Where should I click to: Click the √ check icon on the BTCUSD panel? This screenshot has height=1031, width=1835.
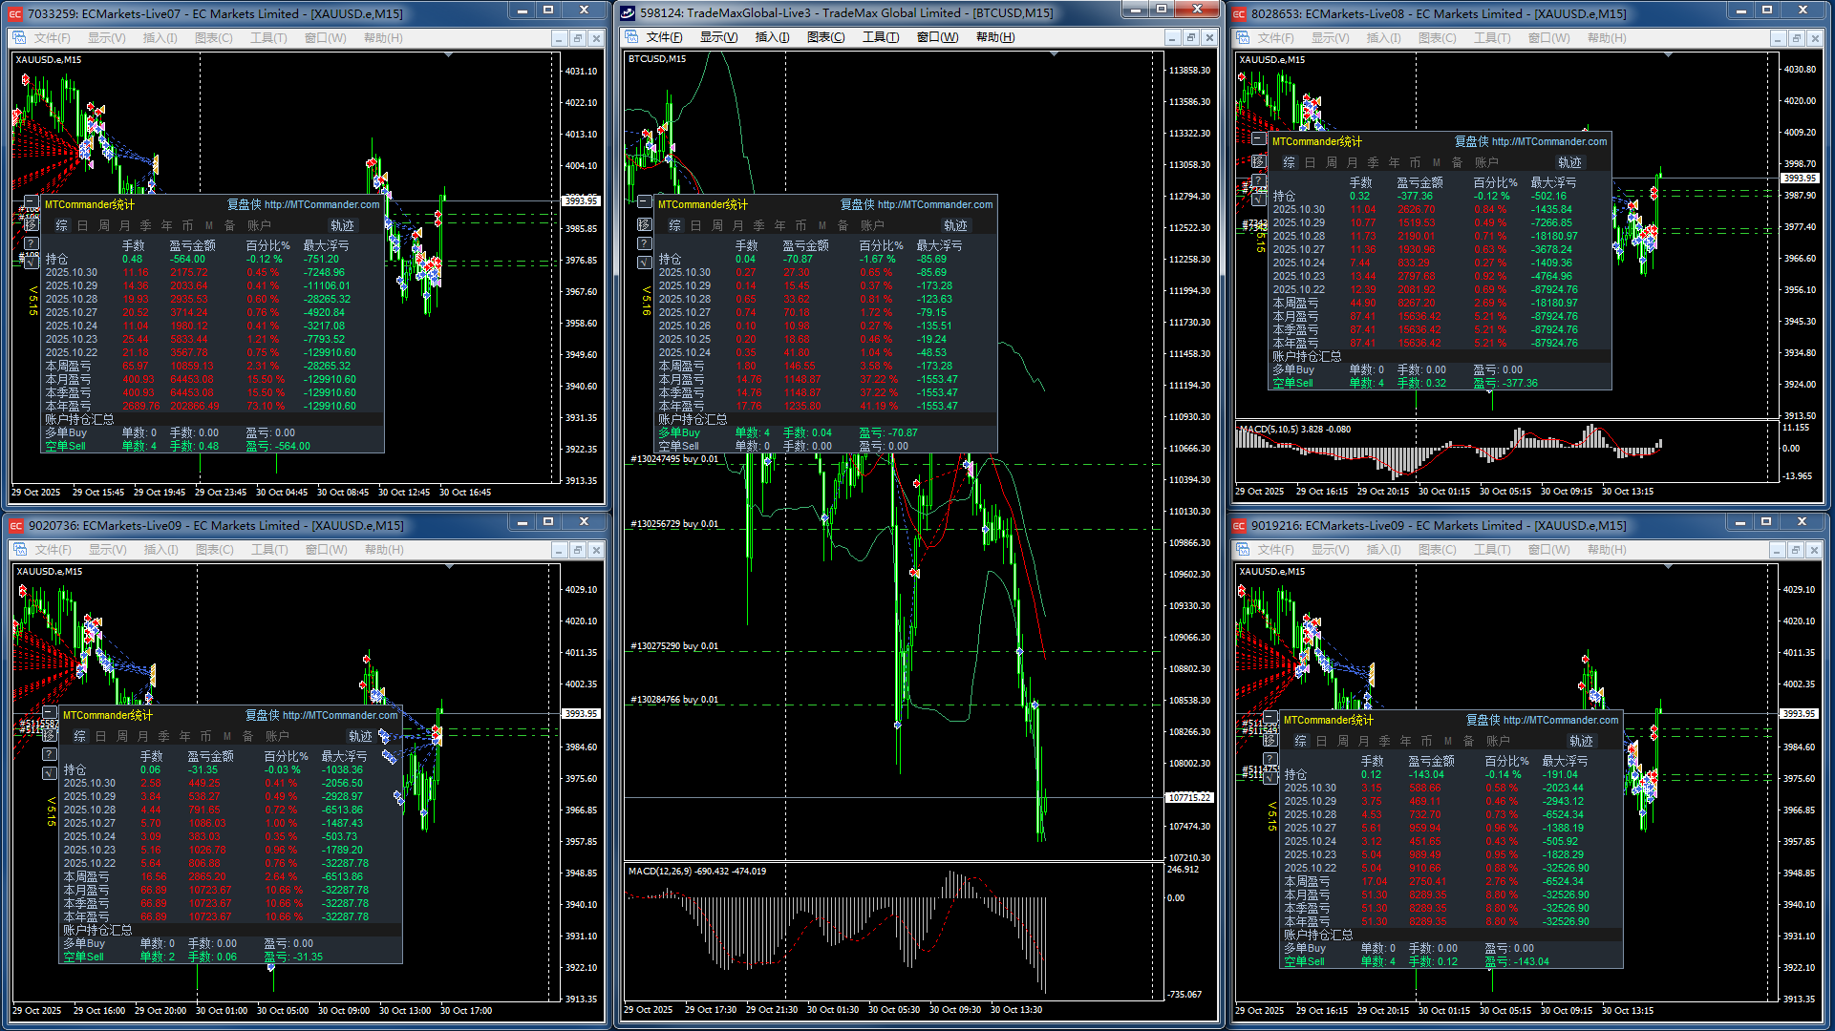(645, 262)
